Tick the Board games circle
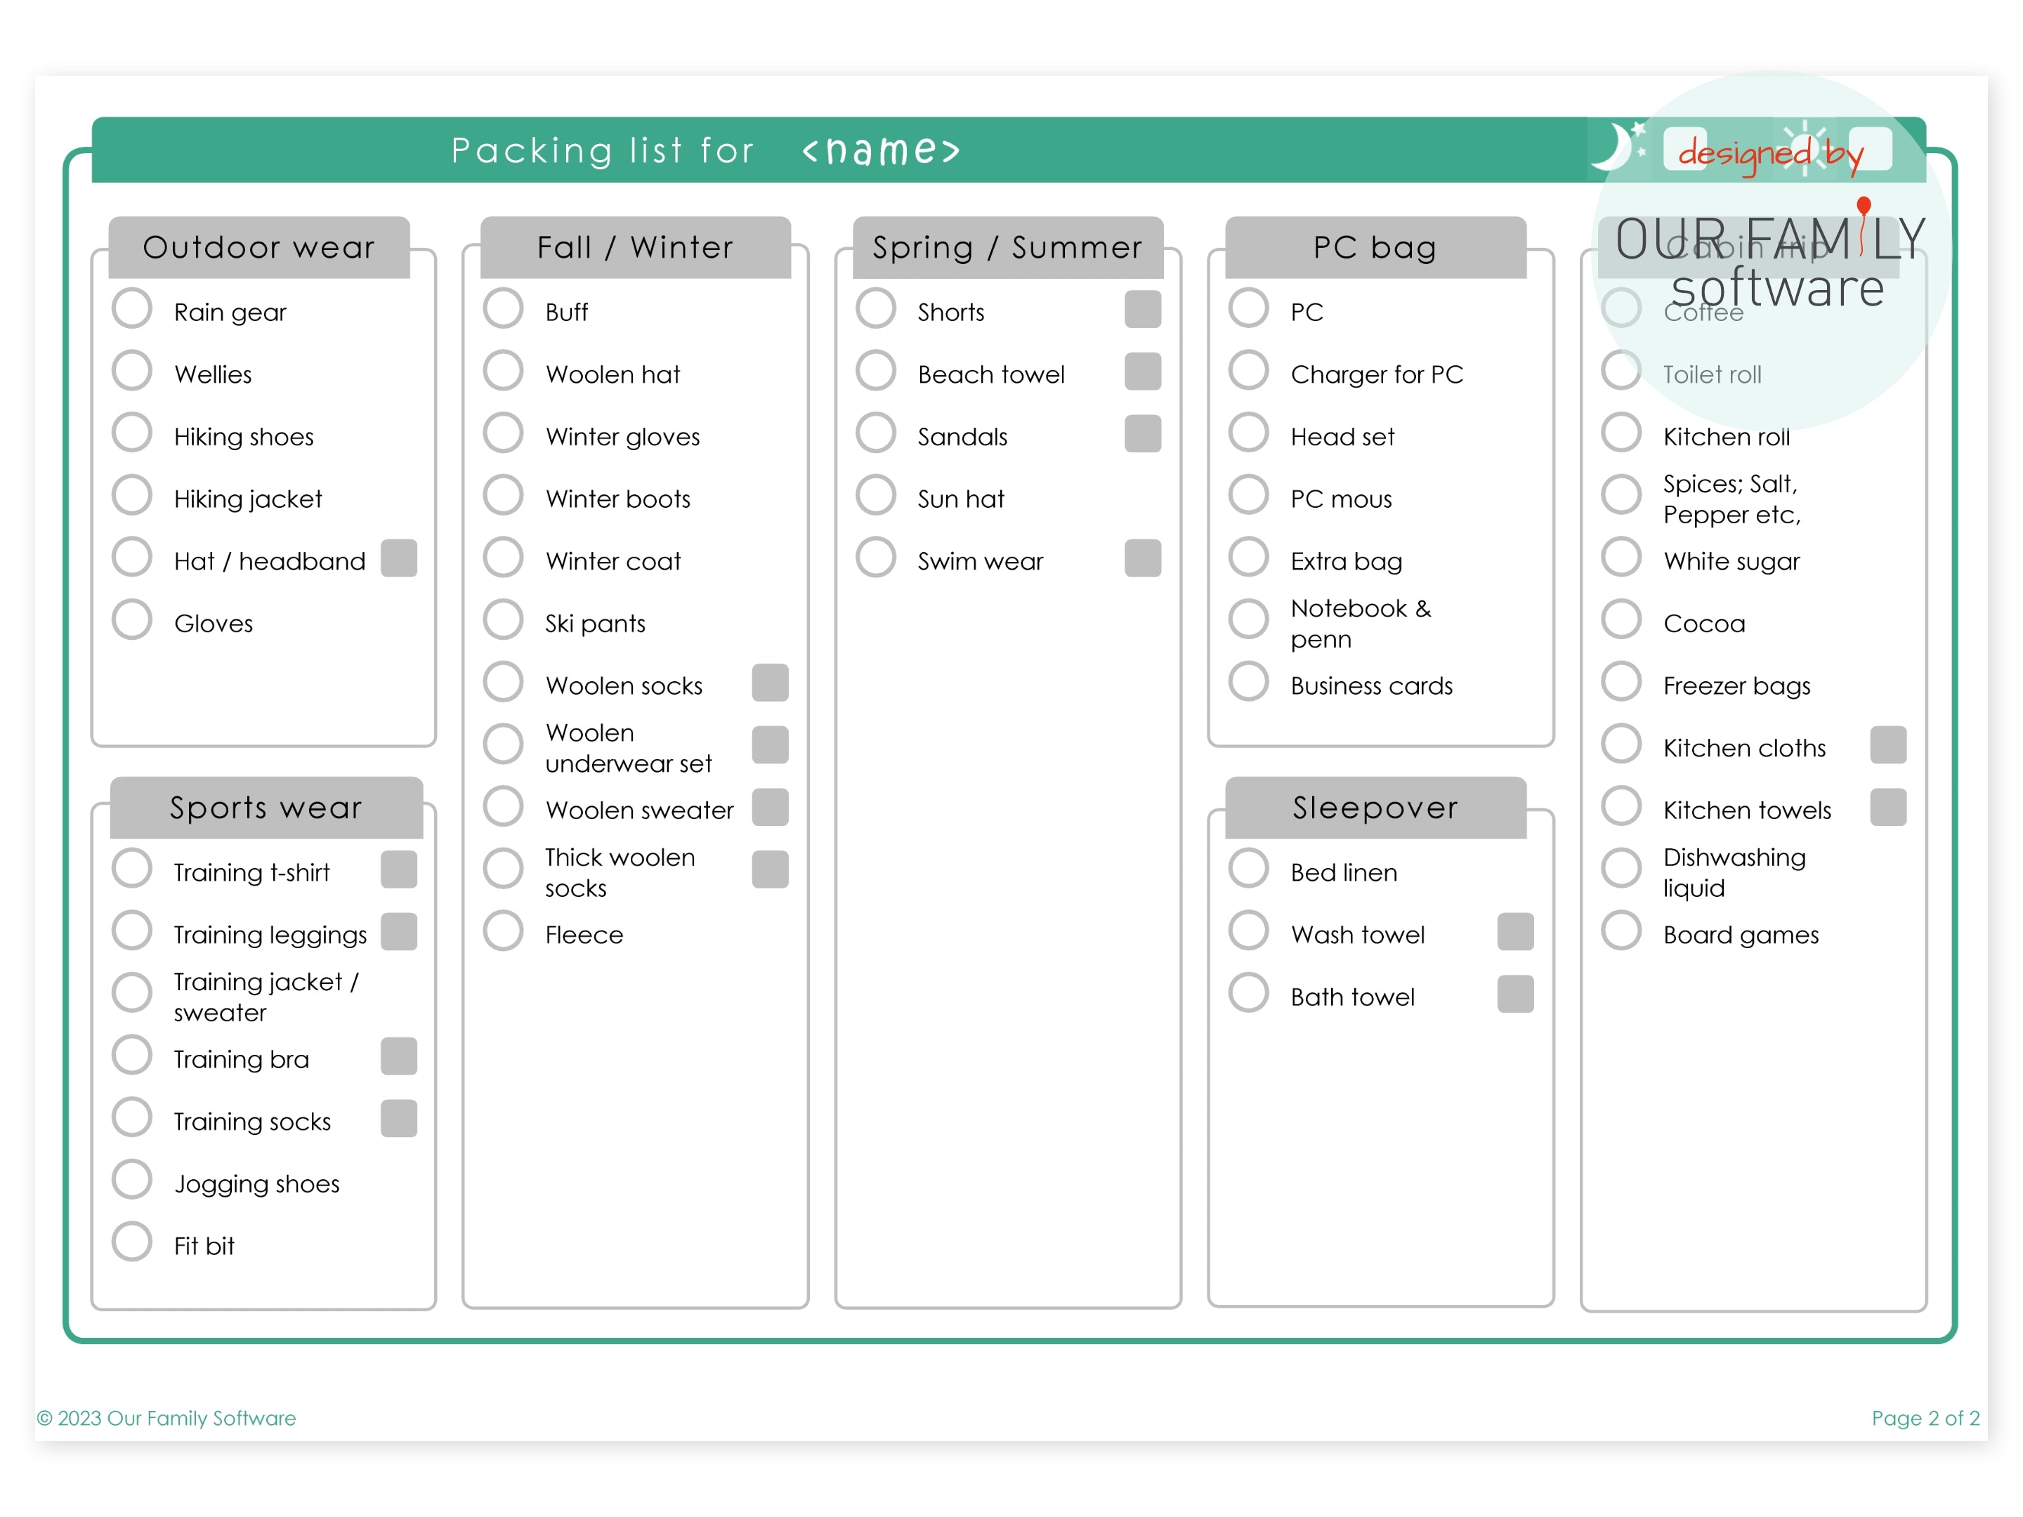This screenshot has height=1517, width=2023. point(1621,931)
